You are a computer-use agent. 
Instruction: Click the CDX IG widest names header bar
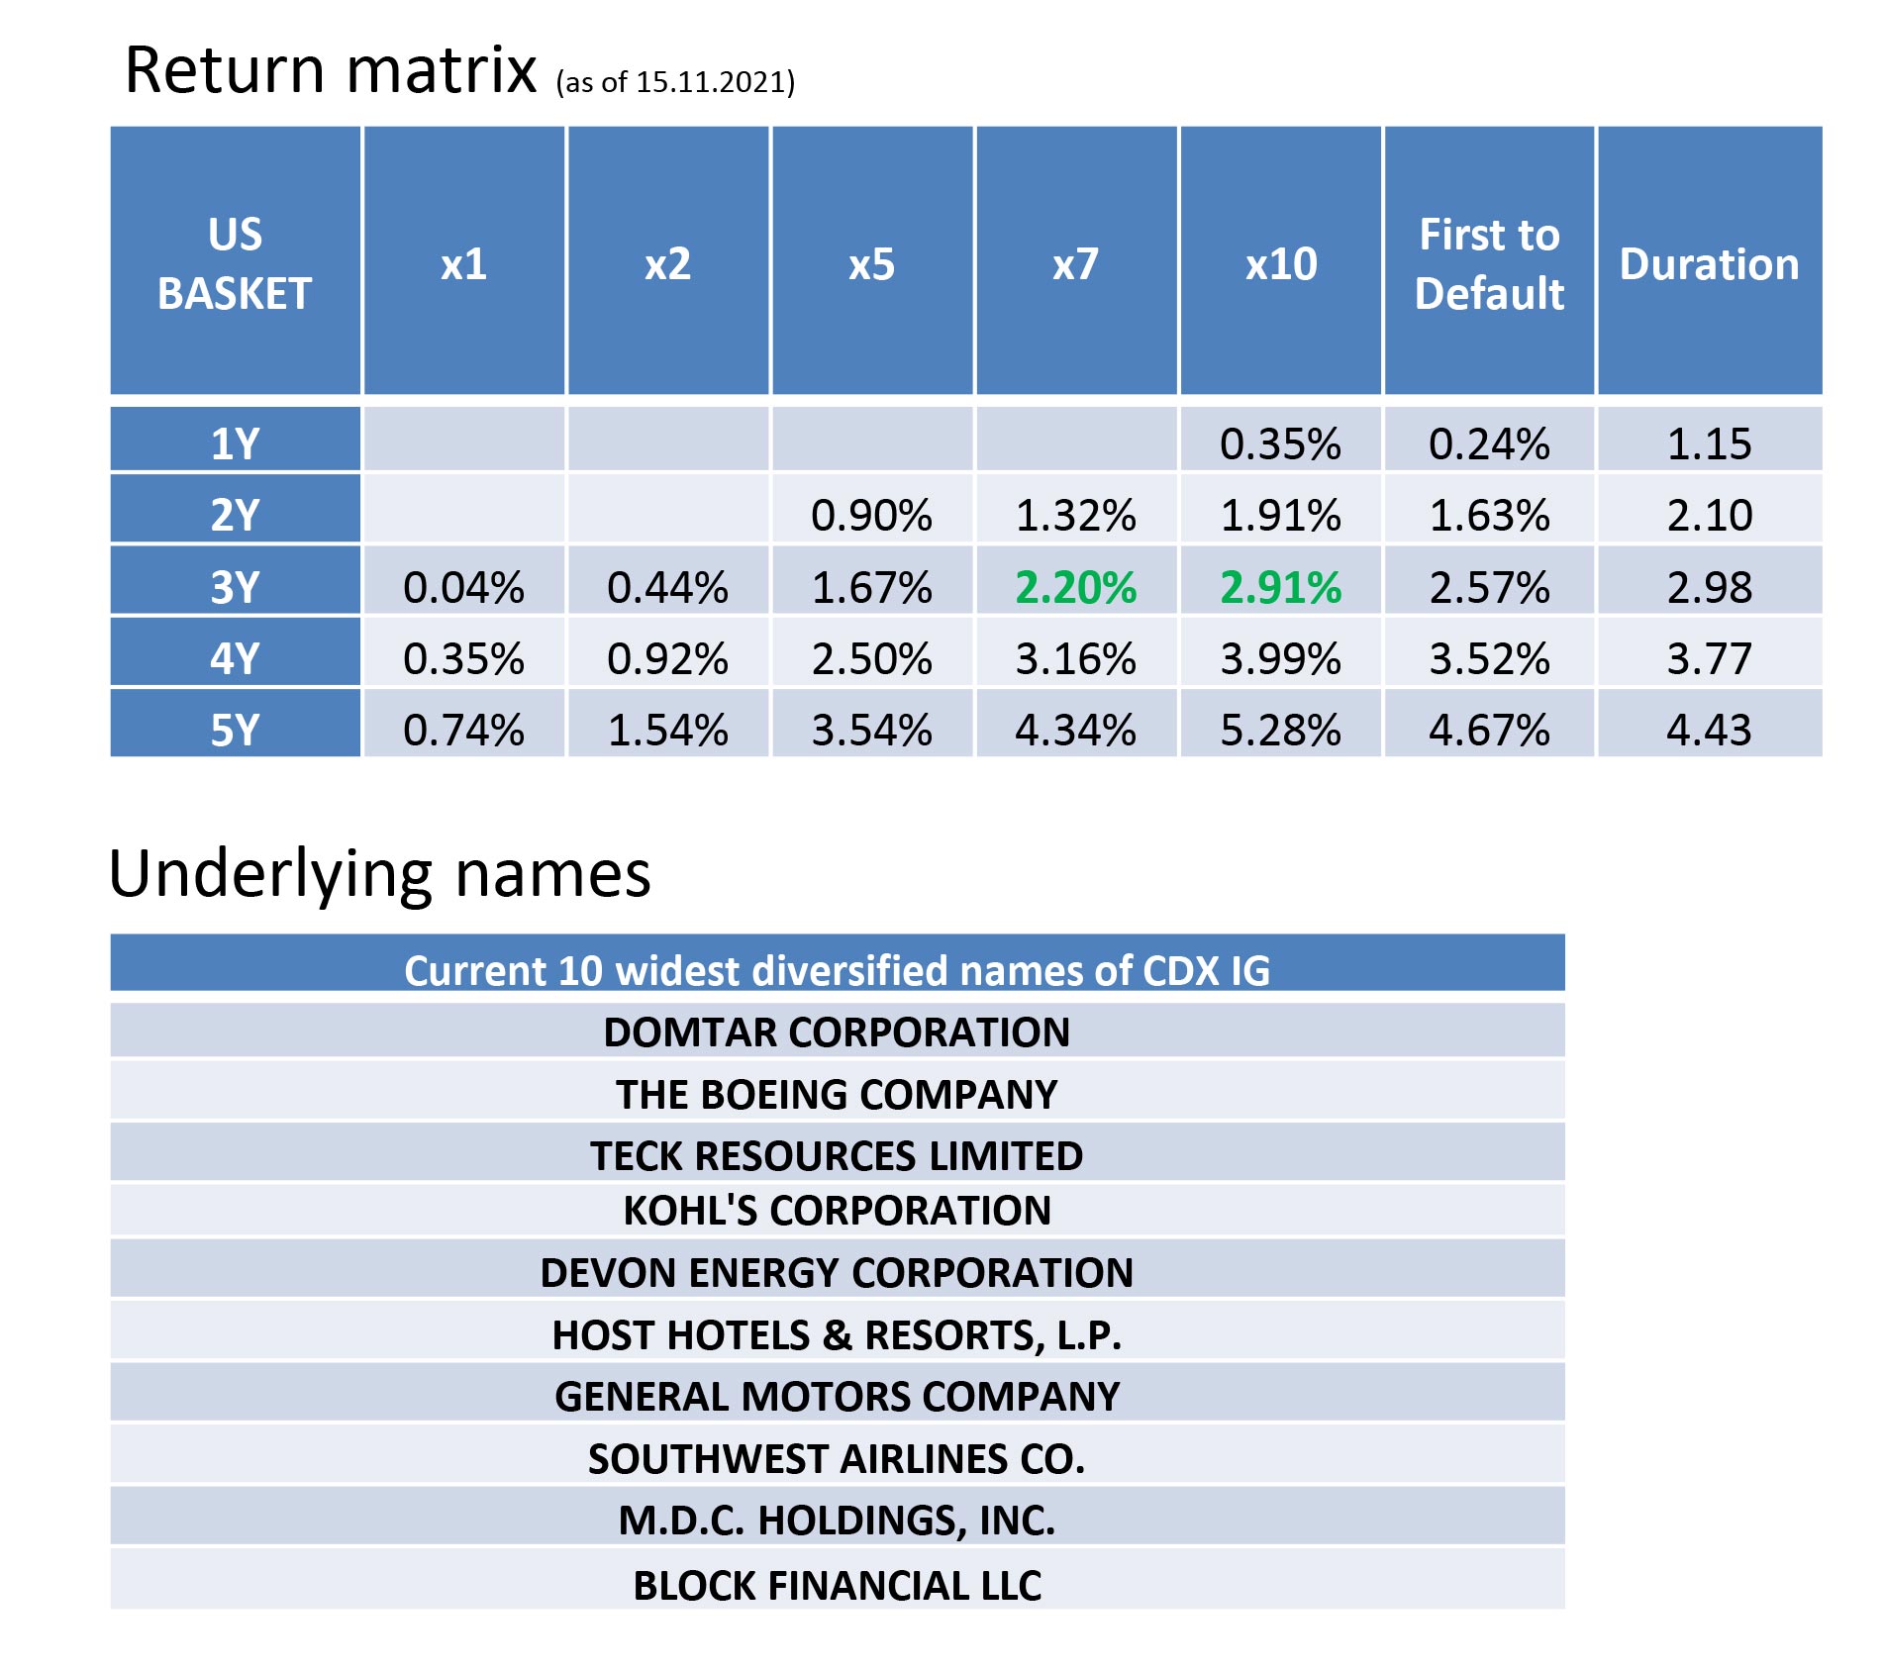click(x=838, y=964)
